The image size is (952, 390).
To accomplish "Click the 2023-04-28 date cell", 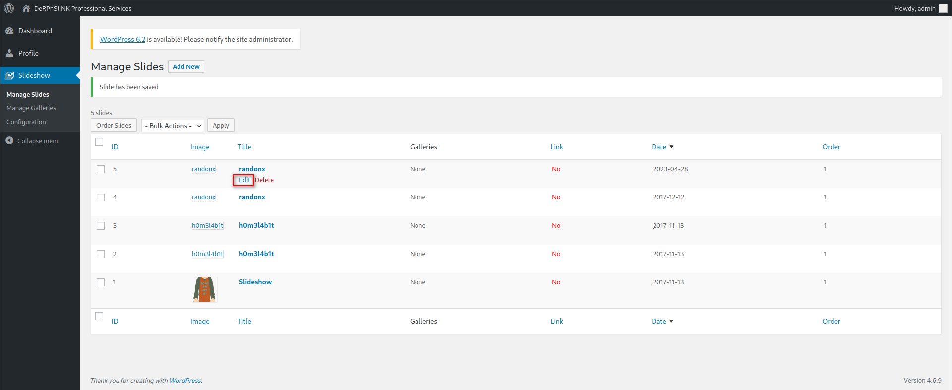I will click(x=670, y=169).
